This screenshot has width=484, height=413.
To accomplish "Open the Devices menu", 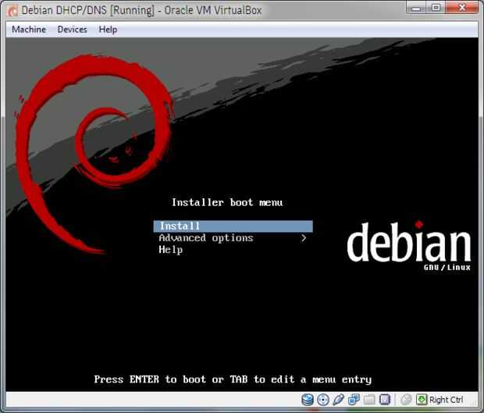I will pyautogui.click(x=73, y=30).
